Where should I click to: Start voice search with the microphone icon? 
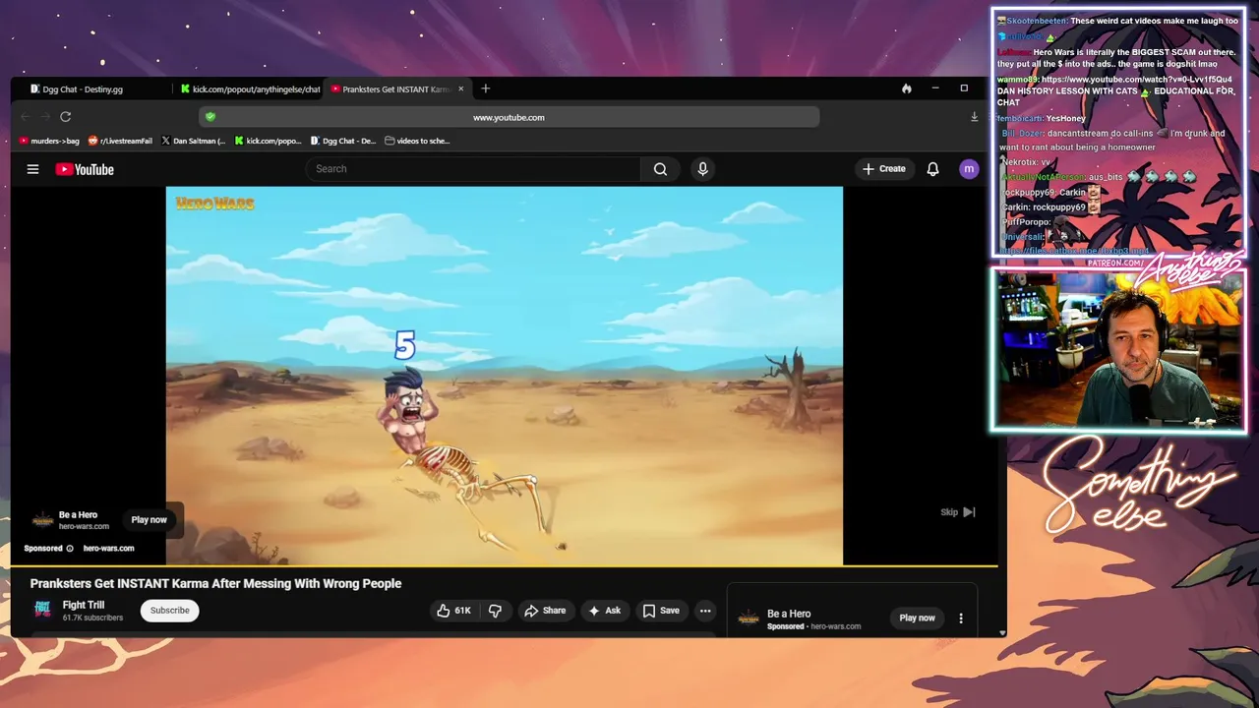click(702, 169)
